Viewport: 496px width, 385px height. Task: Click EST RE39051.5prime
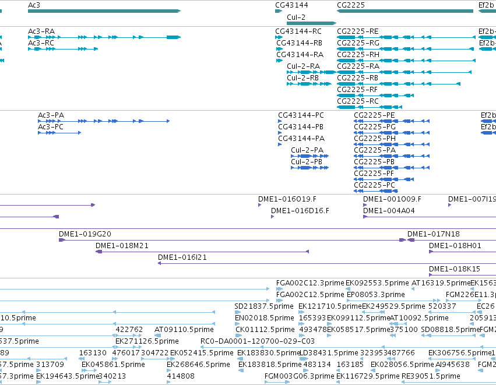click(431, 377)
